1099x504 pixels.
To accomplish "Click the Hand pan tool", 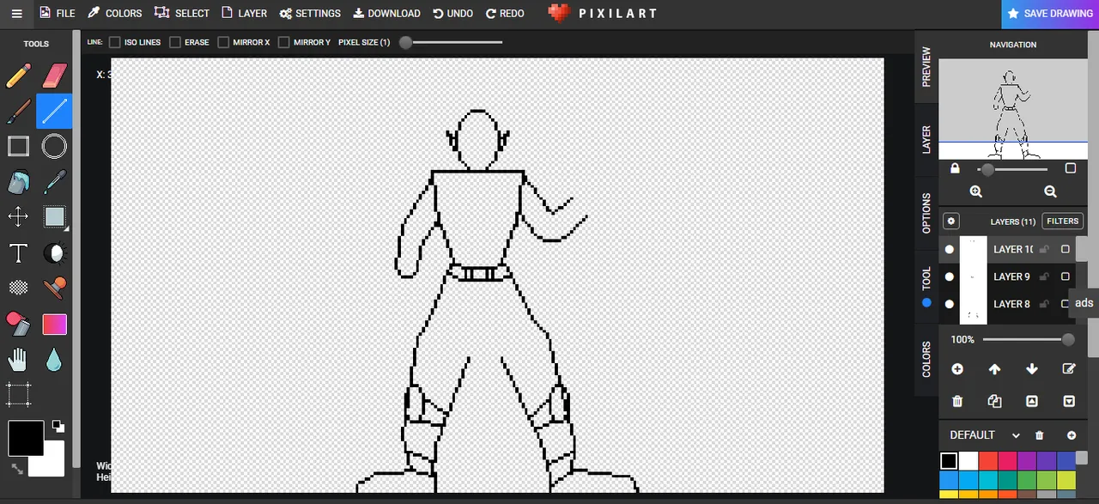I will [x=18, y=360].
